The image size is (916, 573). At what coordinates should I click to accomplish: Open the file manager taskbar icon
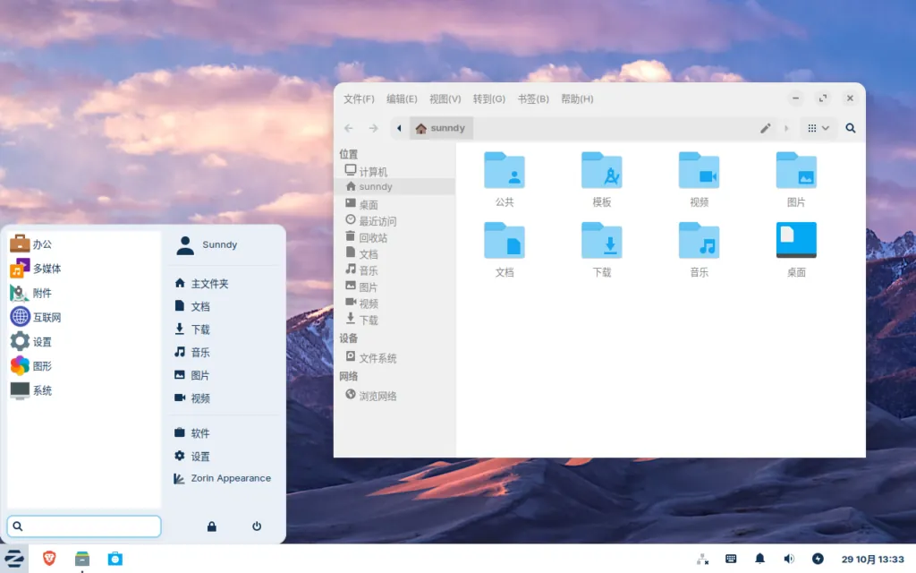click(82, 559)
